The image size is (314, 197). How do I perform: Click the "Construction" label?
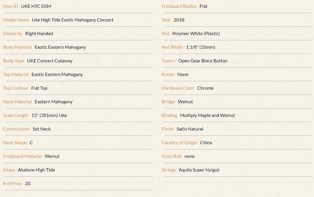click(16, 129)
